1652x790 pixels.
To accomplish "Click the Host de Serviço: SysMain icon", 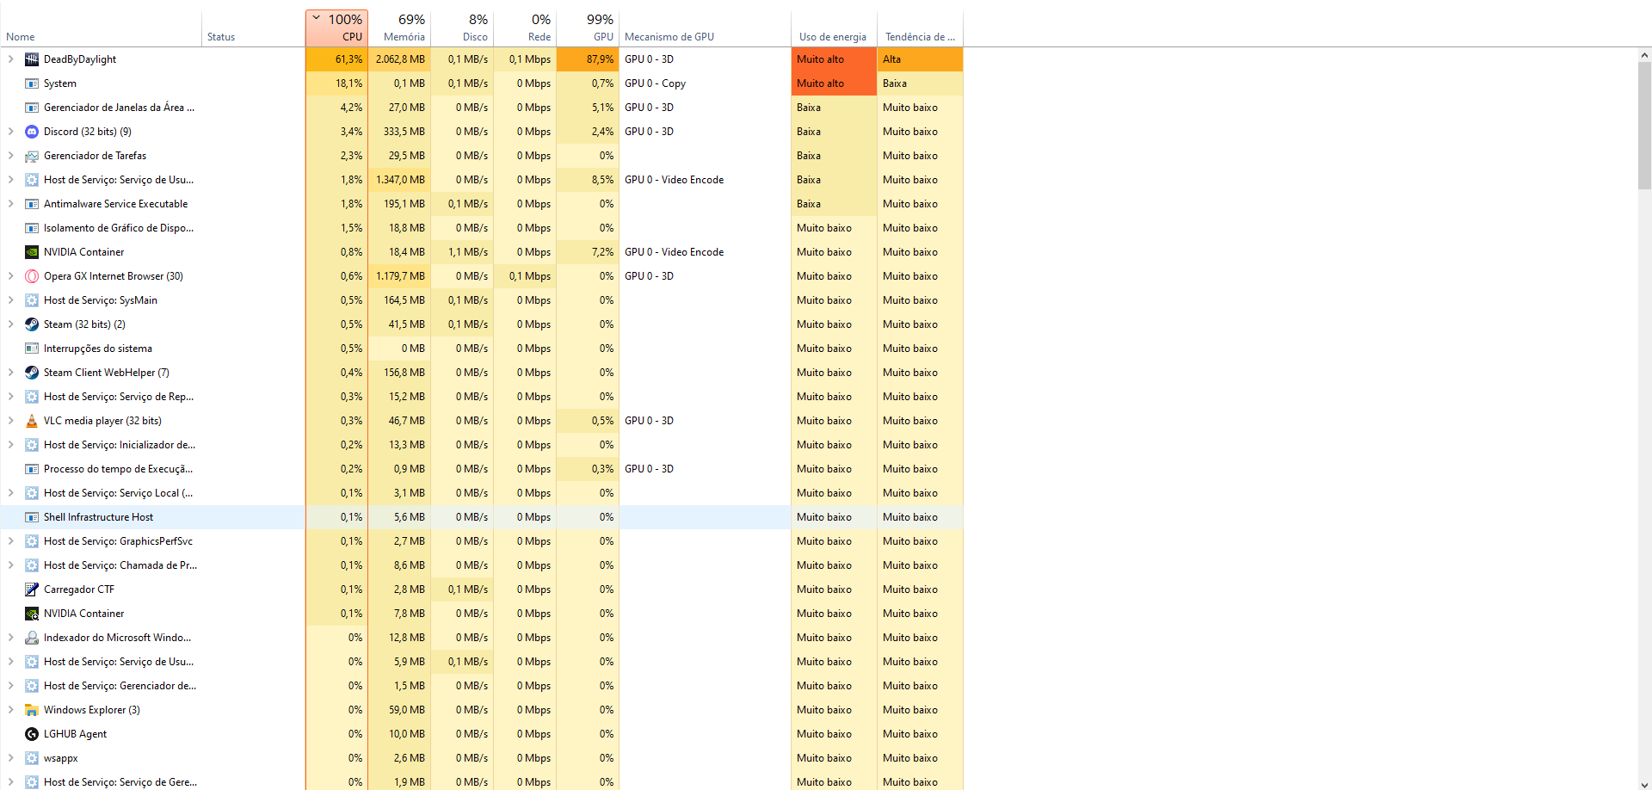I will click(32, 300).
